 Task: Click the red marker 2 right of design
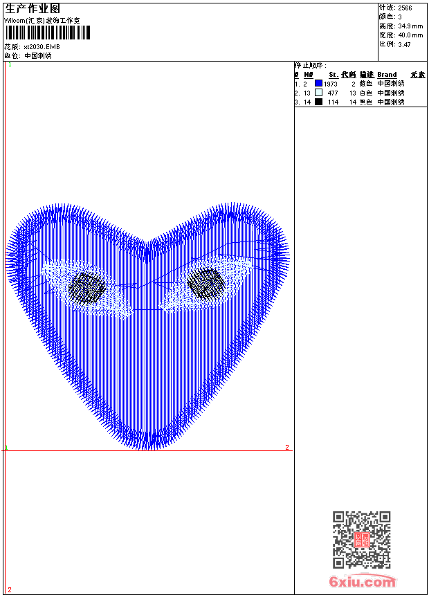click(287, 447)
